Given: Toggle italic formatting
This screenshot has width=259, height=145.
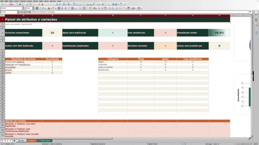Looking at the screenshot, I should click(x=40, y=8).
